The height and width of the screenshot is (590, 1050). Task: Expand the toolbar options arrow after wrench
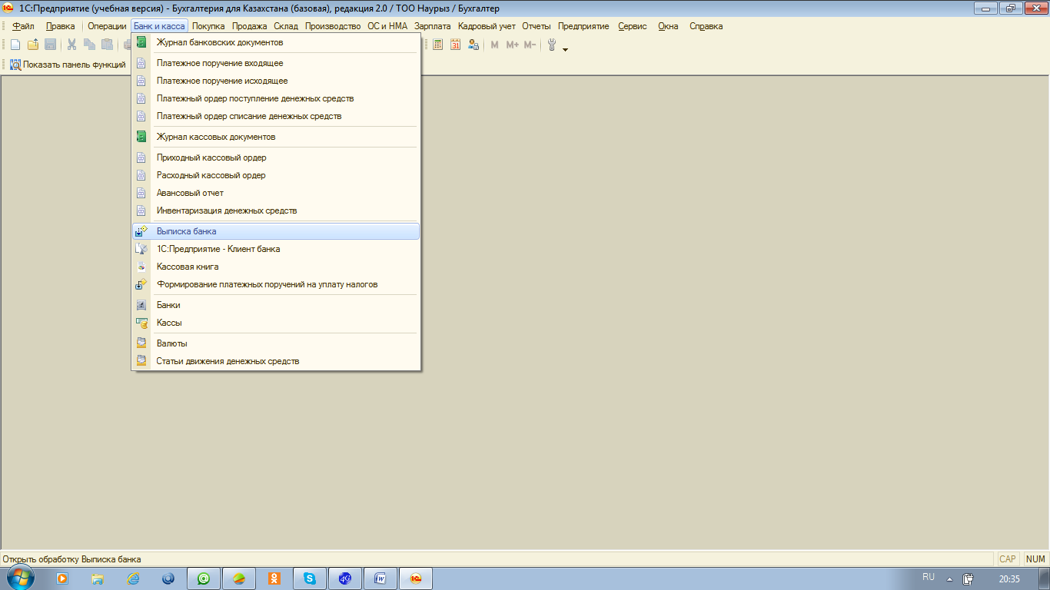[x=566, y=49]
